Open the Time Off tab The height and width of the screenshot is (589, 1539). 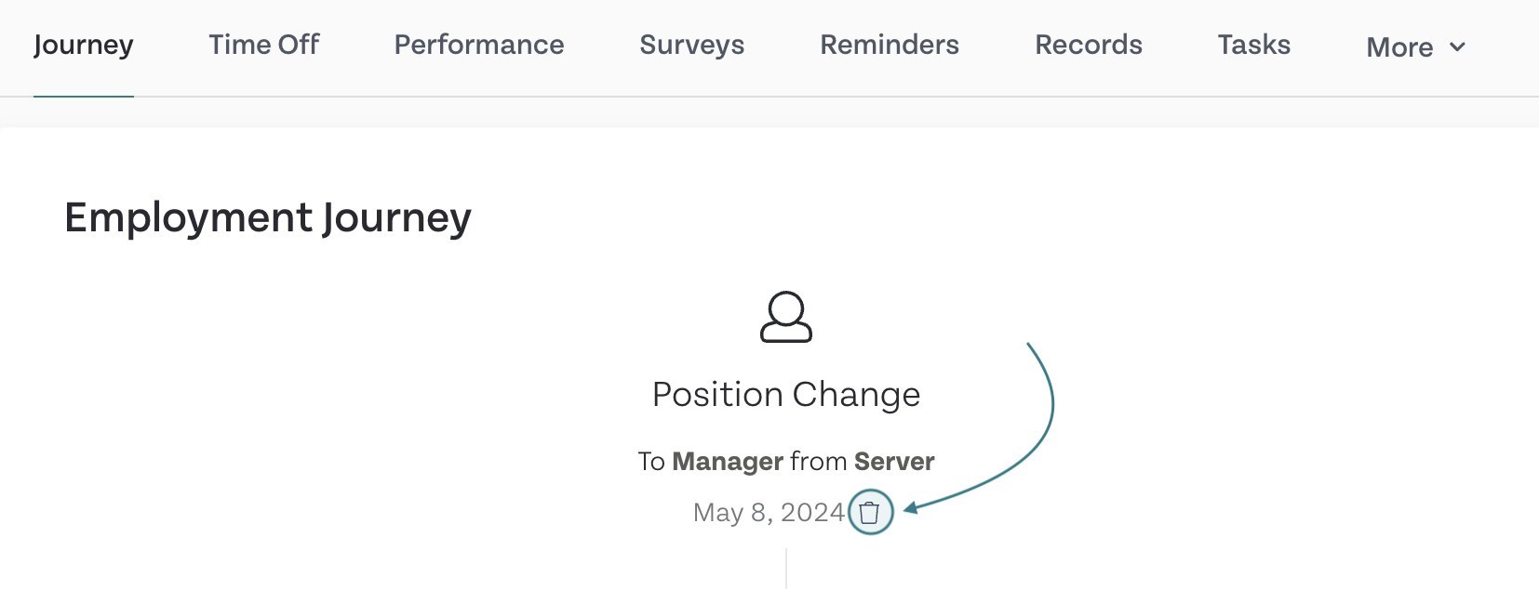click(264, 45)
